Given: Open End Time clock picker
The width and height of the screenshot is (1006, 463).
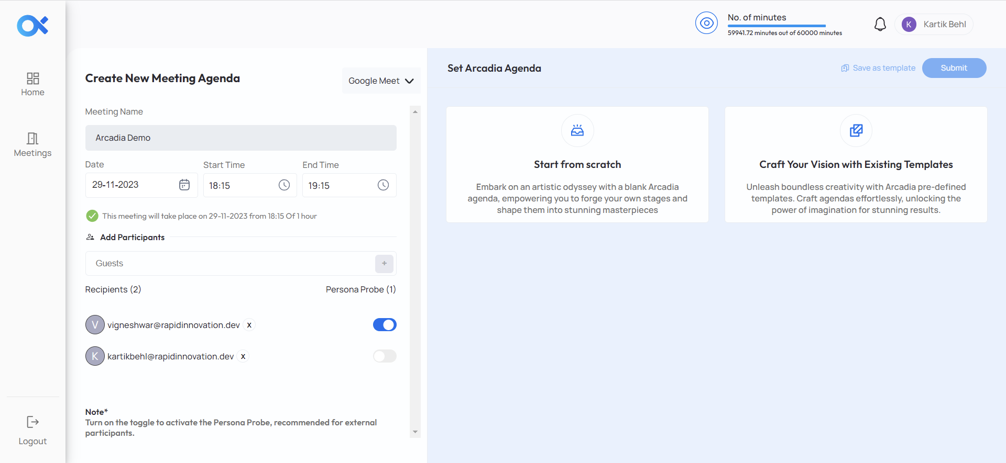Looking at the screenshot, I should point(383,185).
